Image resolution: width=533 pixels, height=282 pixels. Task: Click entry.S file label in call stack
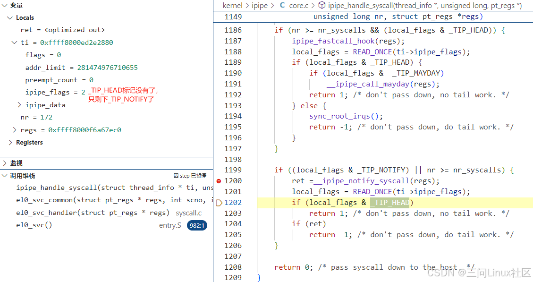coord(170,225)
